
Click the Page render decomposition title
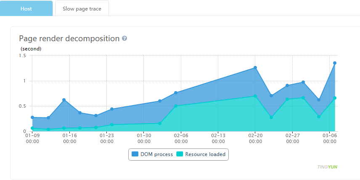(x=69, y=38)
